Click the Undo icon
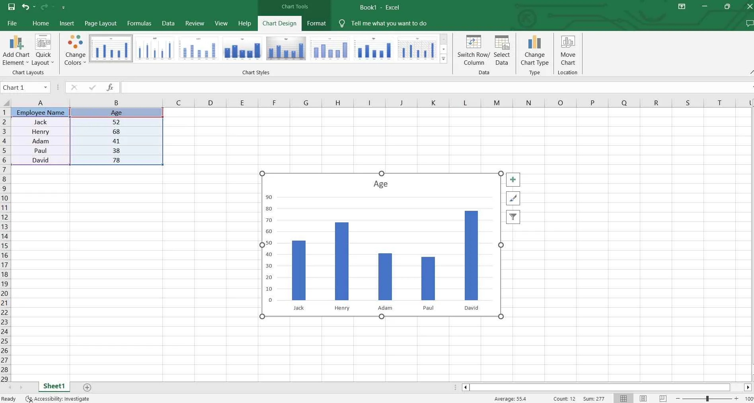Image resolution: width=754 pixels, height=403 pixels. coord(25,7)
